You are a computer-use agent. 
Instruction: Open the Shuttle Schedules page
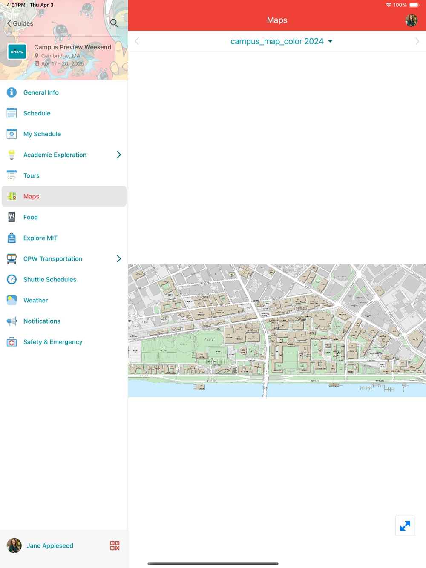click(64, 280)
